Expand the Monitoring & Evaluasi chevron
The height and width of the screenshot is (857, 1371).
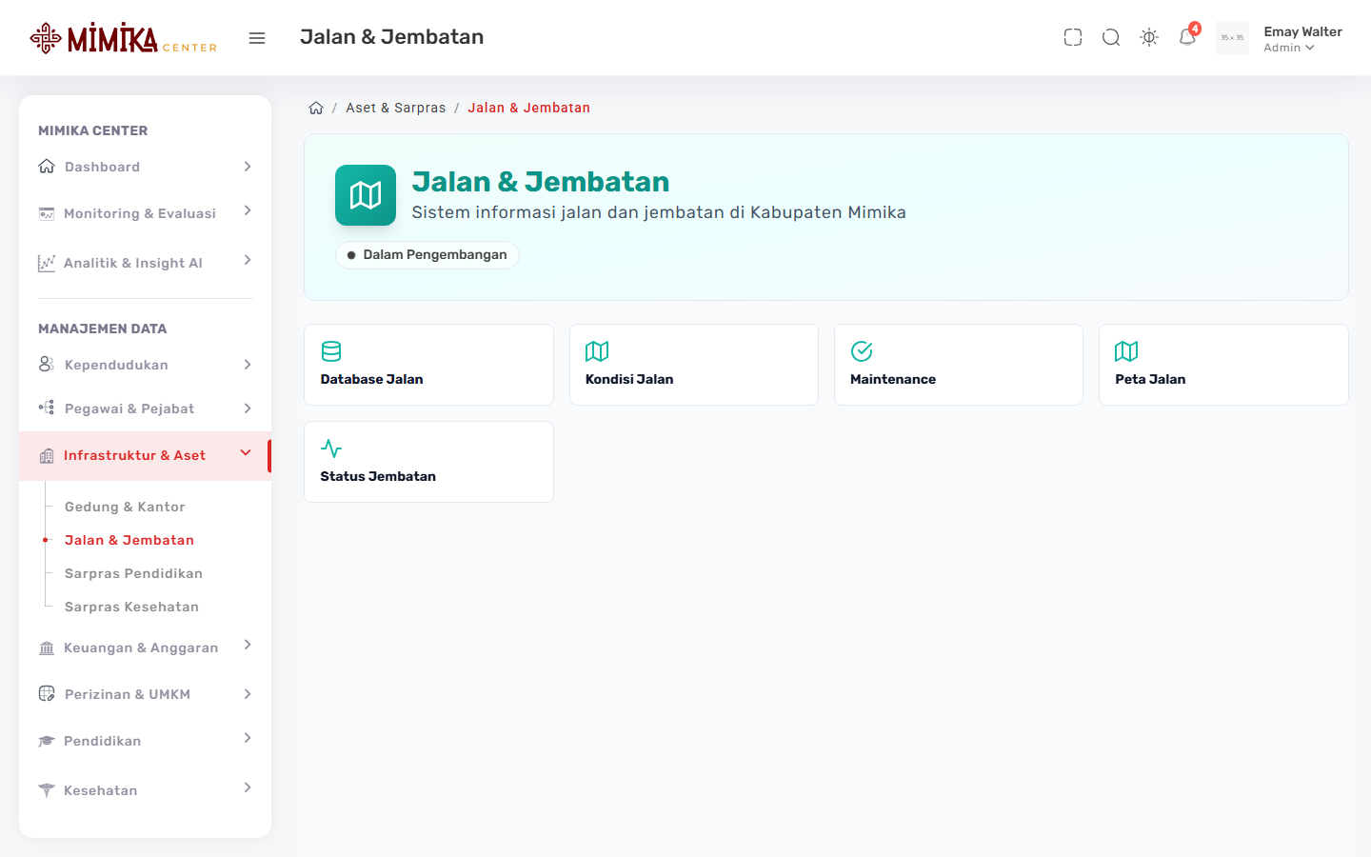248,210
